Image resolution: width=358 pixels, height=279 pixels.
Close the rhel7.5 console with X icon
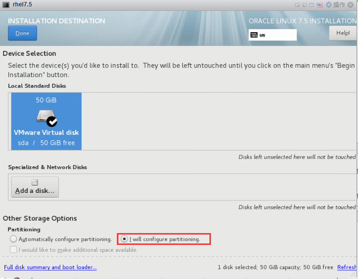[351, 5]
